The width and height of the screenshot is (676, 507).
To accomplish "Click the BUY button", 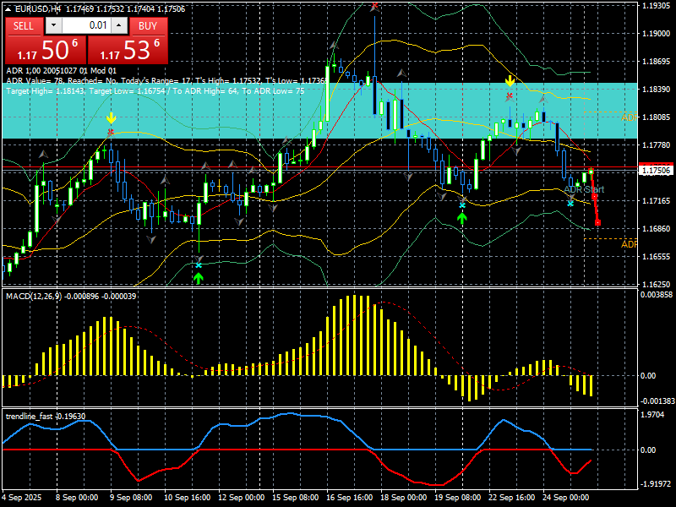I will tap(148, 26).
